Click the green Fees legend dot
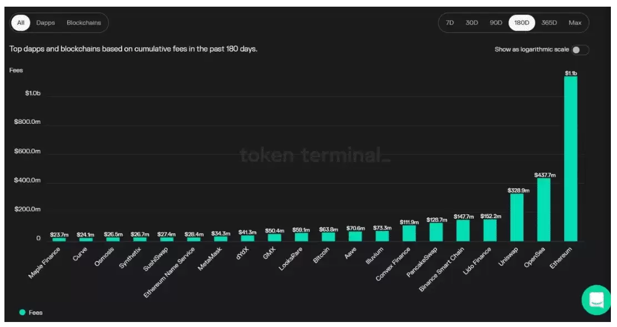The width and height of the screenshot is (617, 327). [22, 313]
